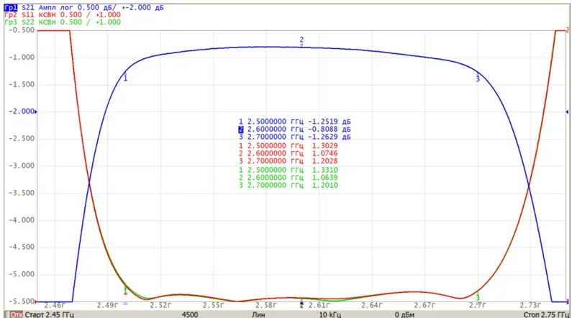572x318 pixels.
Task: Select the trace label Гр3
Action: pyautogui.click(x=11, y=22)
